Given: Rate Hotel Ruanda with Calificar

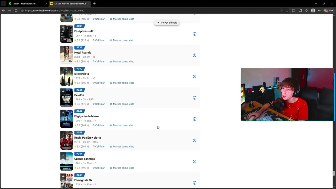Looking at the screenshot, I should click(x=98, y=61).
